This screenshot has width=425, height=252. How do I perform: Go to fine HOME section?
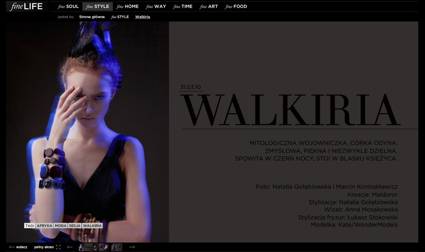click(x=127, y=7)
